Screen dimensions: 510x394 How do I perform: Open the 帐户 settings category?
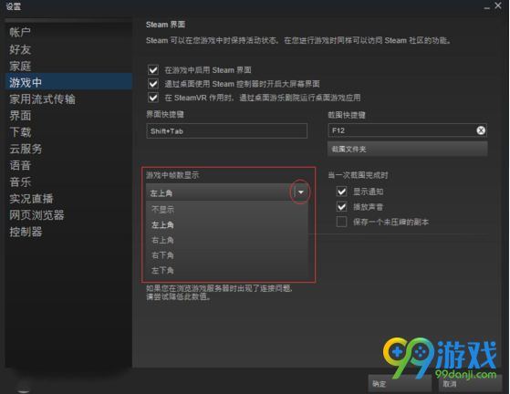click(20, 32)
